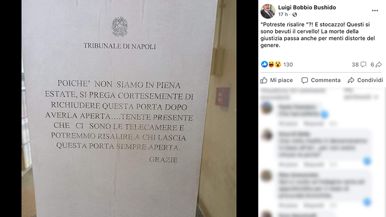
Task: Click the comment bubble icon beside 38
Action: point(363,64)
